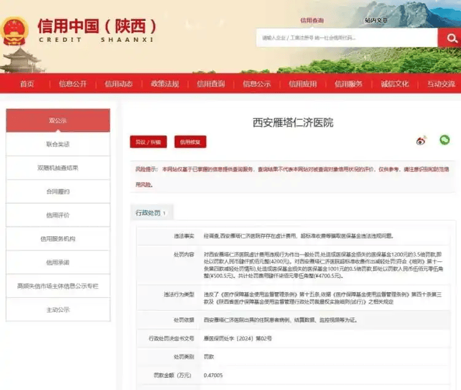Open 信用应用 navigation item
The height and width of the screenshot is (390, 461).
click(302, 84)
